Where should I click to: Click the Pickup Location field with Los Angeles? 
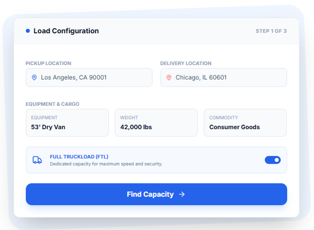tap(89, 77)
